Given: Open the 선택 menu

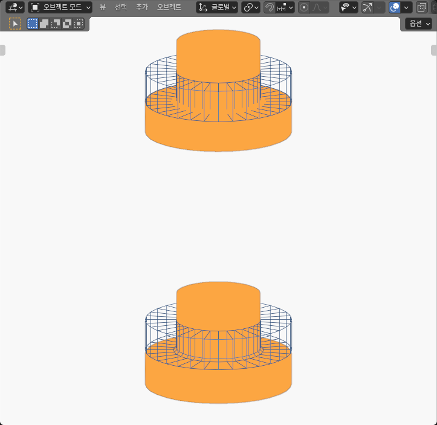Looking at the screenshot, I should click(x=121, y=7).
